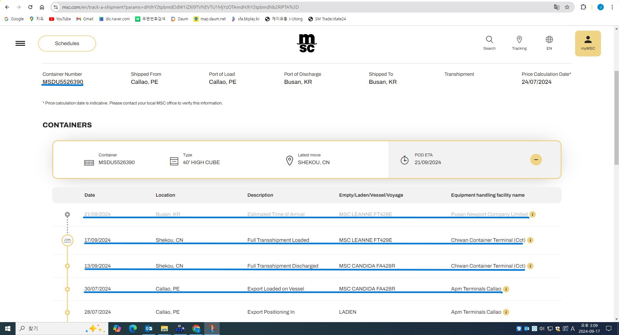This screenshot has width=619, height=335.
Task: Click the Price Calculation Date 24/07/2024
Action: (536, 82)
